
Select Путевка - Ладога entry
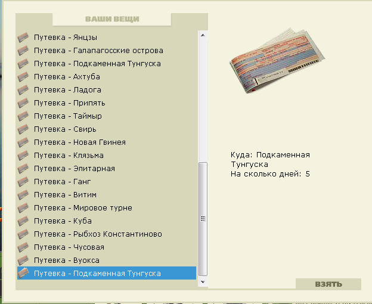pos(107,90)
